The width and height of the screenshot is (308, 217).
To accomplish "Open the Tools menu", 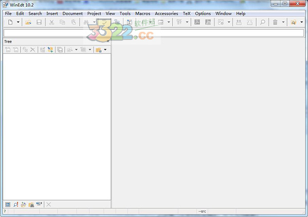I will click(125, 13).
